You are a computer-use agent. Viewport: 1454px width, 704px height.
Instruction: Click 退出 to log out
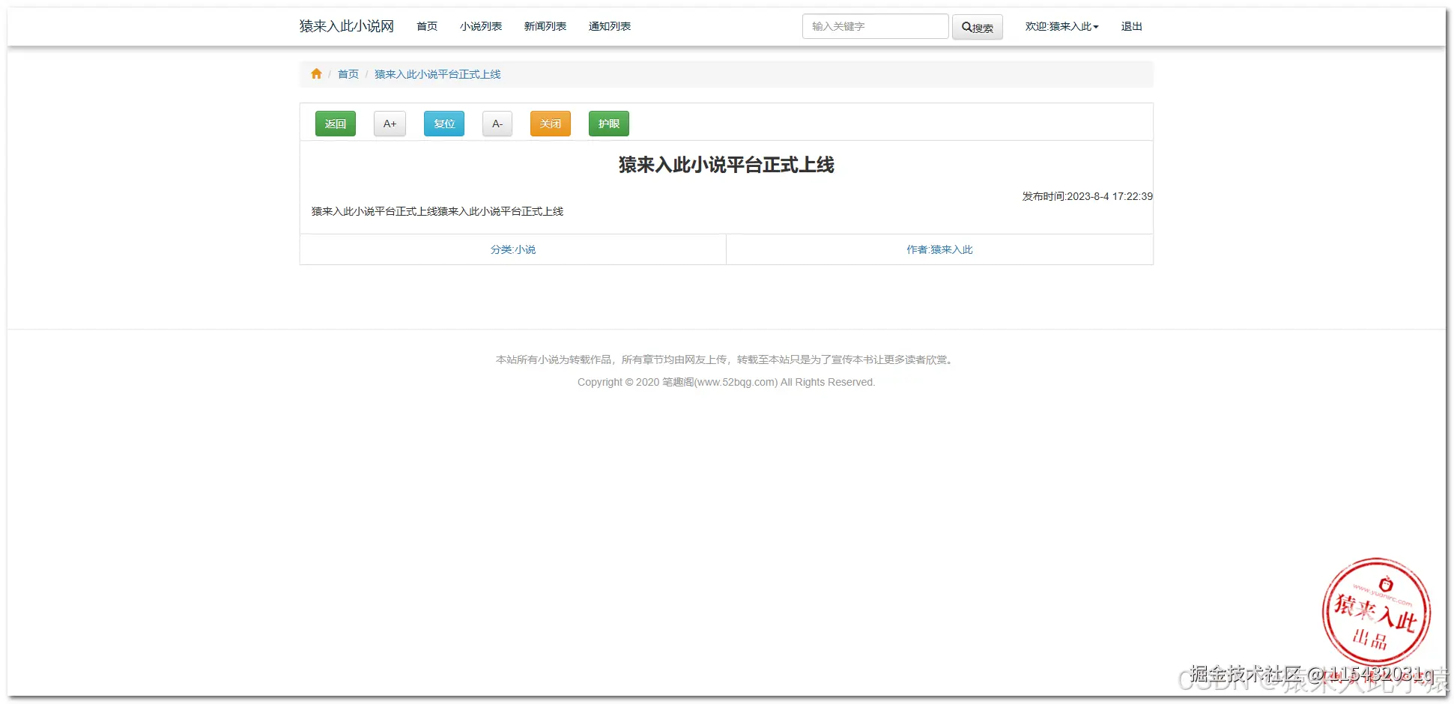pyautogui.click(x=1131, y=26)
